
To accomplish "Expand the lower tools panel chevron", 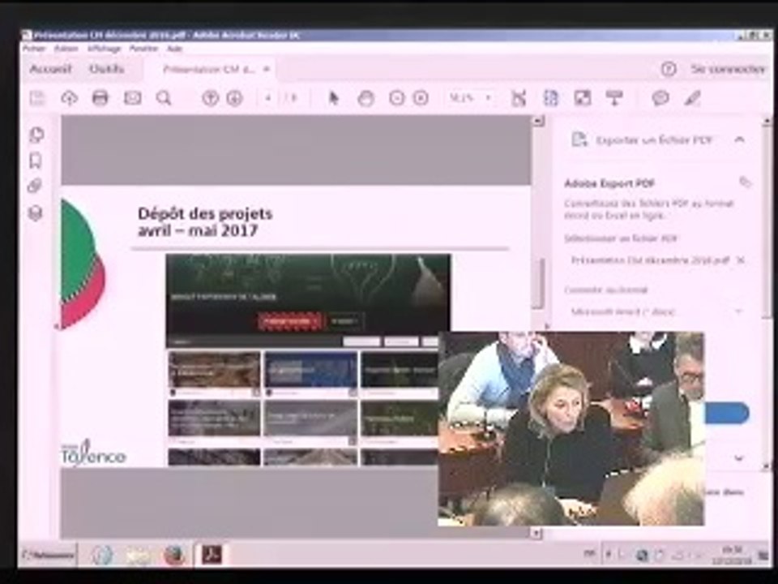I will pos(739,457).
